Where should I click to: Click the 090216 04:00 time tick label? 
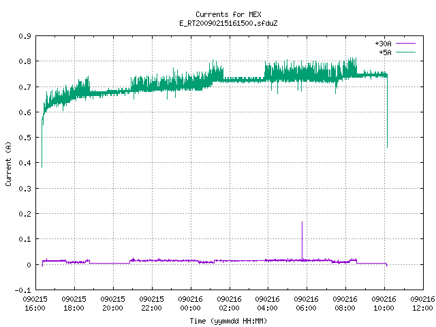point(268,304)
